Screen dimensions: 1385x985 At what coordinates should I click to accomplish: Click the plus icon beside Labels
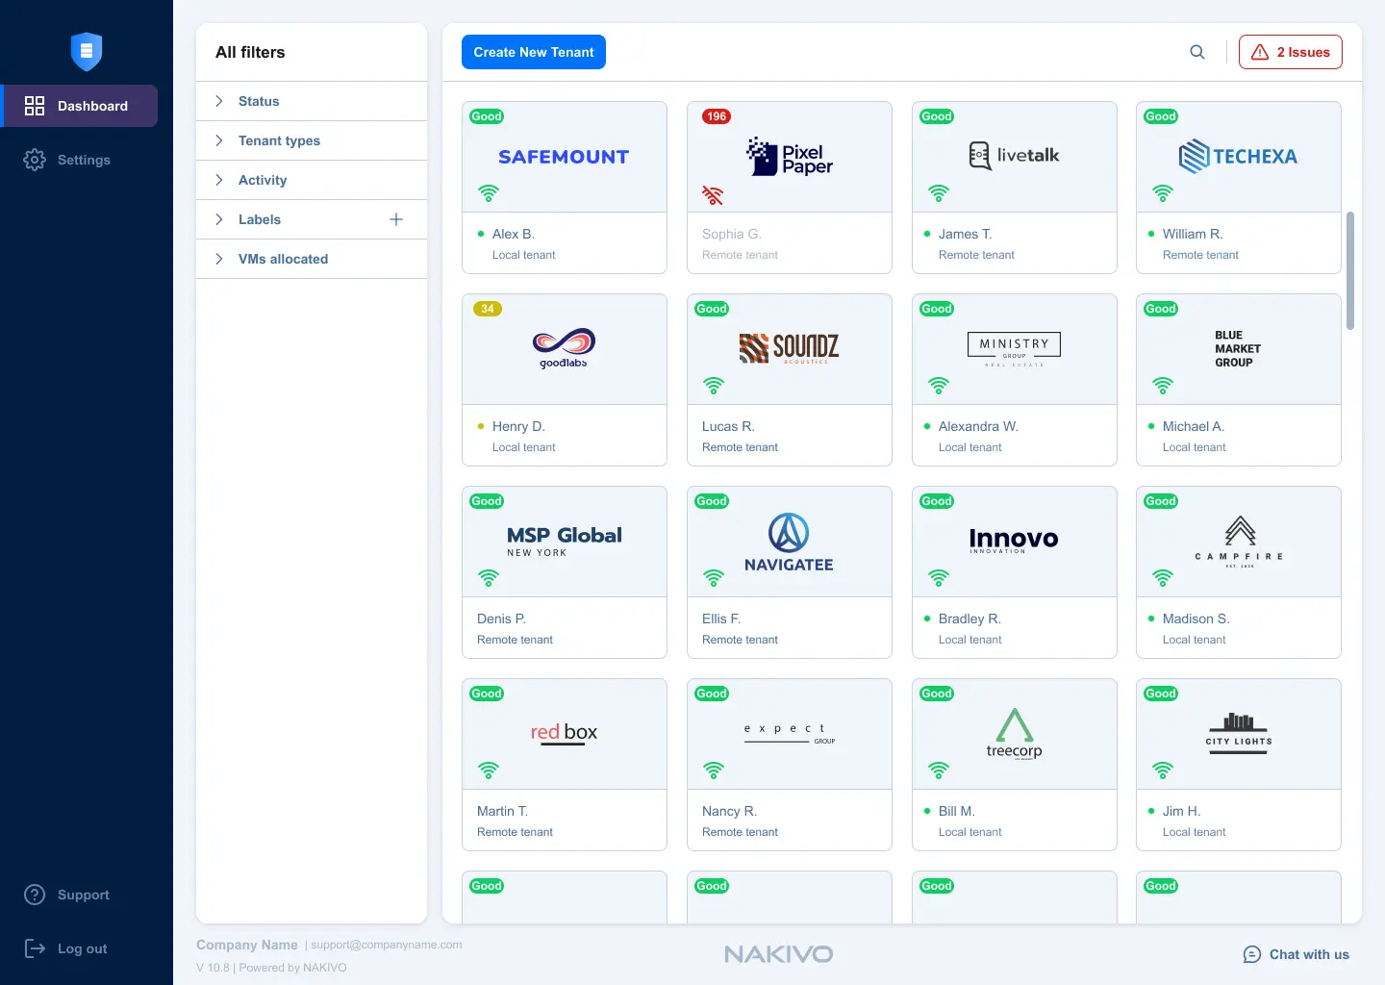396,219
